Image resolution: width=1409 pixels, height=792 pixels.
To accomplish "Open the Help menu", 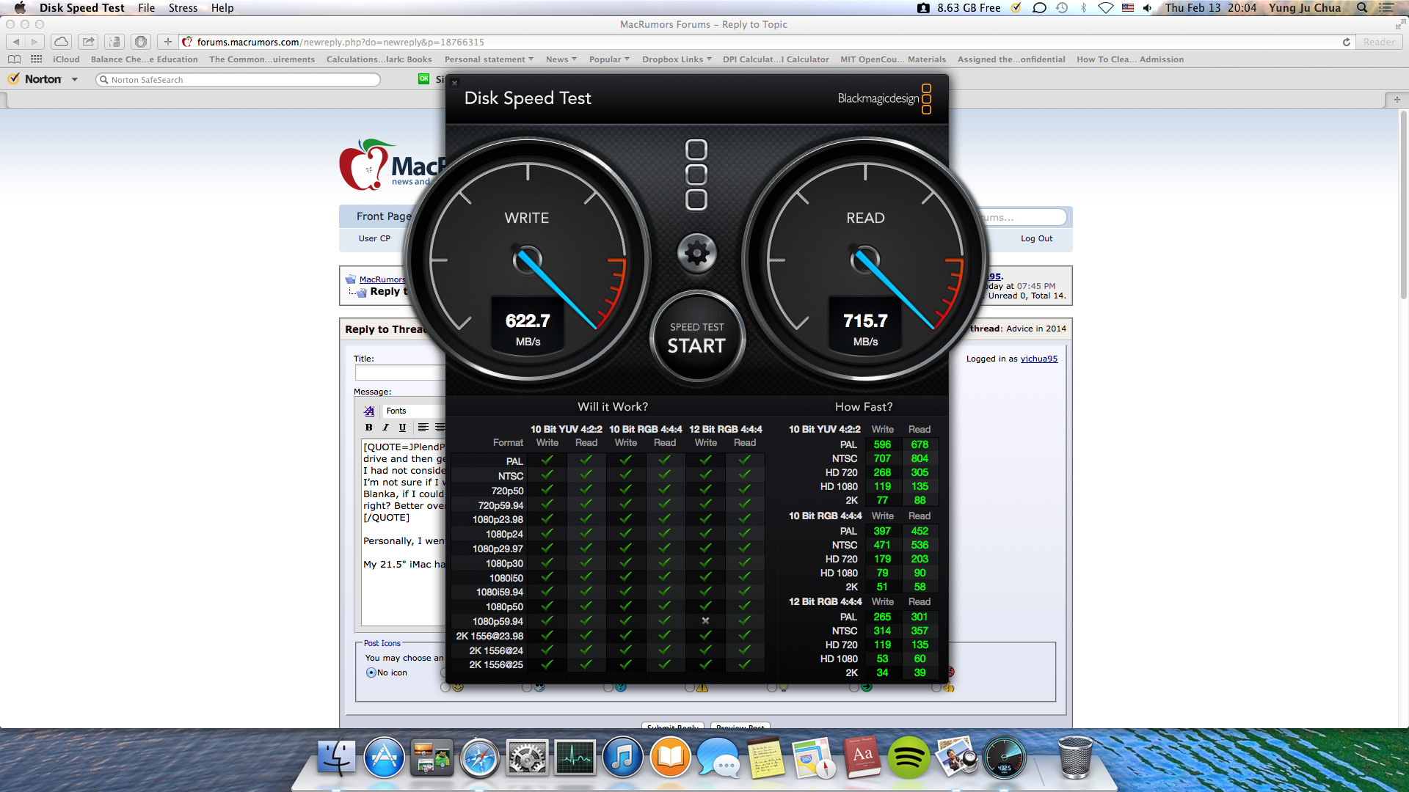I will click(222, 8).
